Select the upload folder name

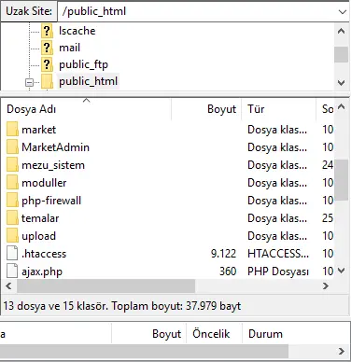(x=39, y=236)
